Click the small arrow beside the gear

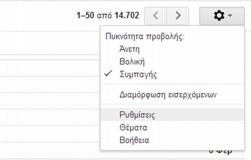pyautogui.click(x=230, y=16)
